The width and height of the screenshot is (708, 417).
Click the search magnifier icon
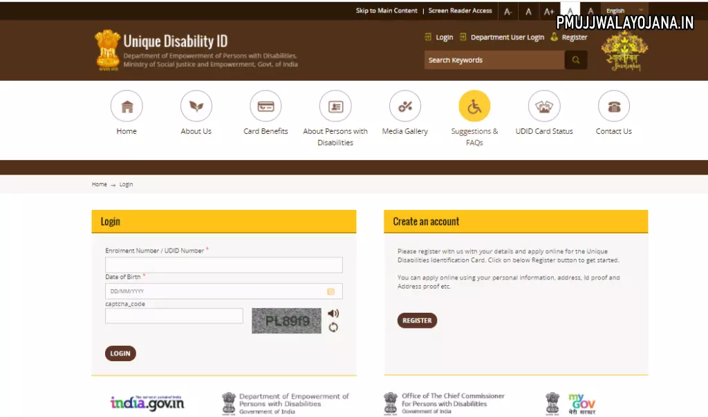point(576,60)
